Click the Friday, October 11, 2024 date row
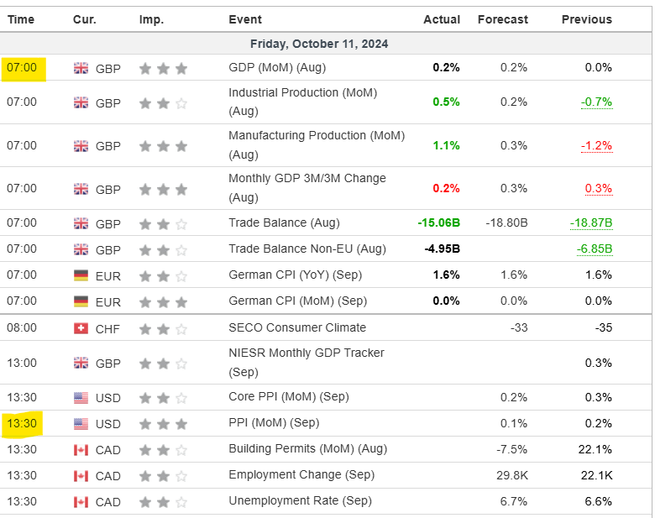The image size is (655, 518). 319,44
